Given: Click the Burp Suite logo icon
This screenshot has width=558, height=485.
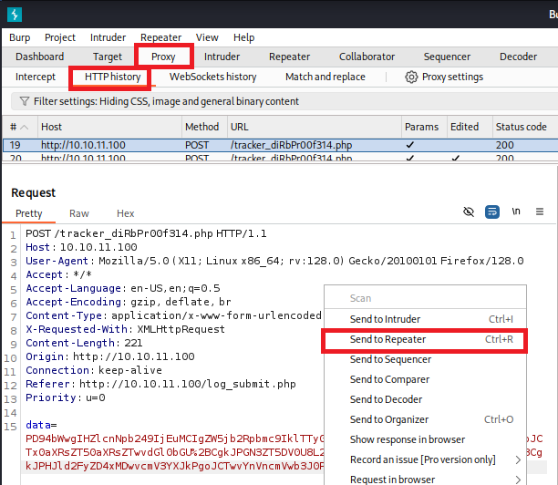Looking at the screenshot, I should coord(15,14).
